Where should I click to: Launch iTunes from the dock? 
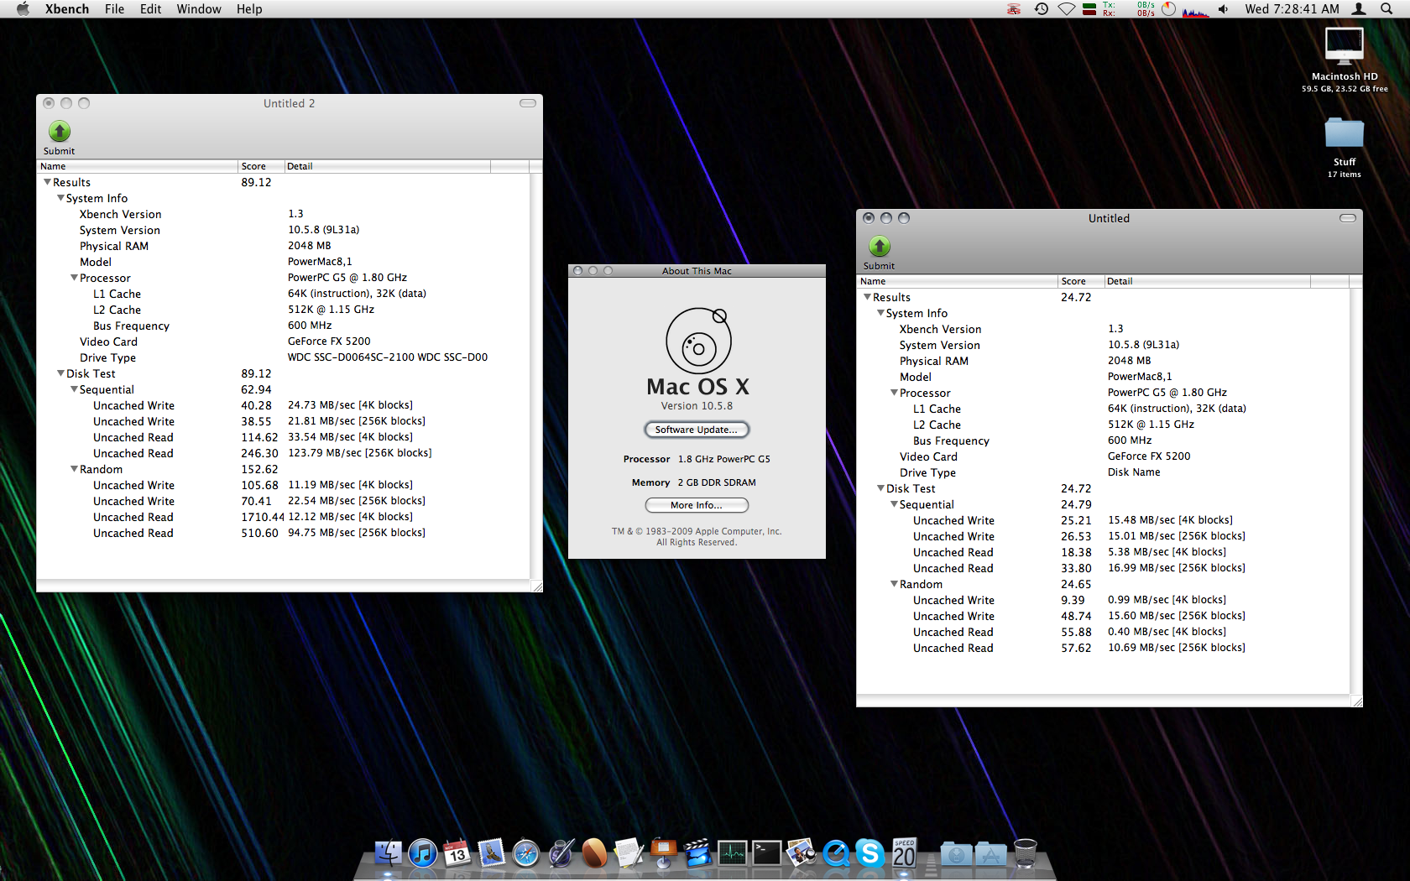423,853
